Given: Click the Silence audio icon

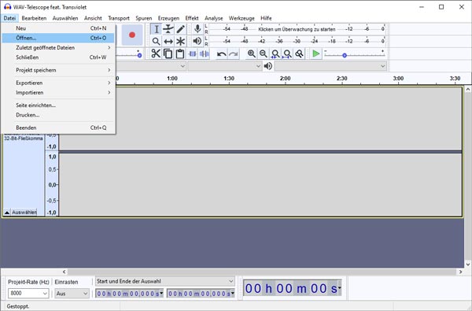Looking at the screenshot, I should [x=204, y=54].
